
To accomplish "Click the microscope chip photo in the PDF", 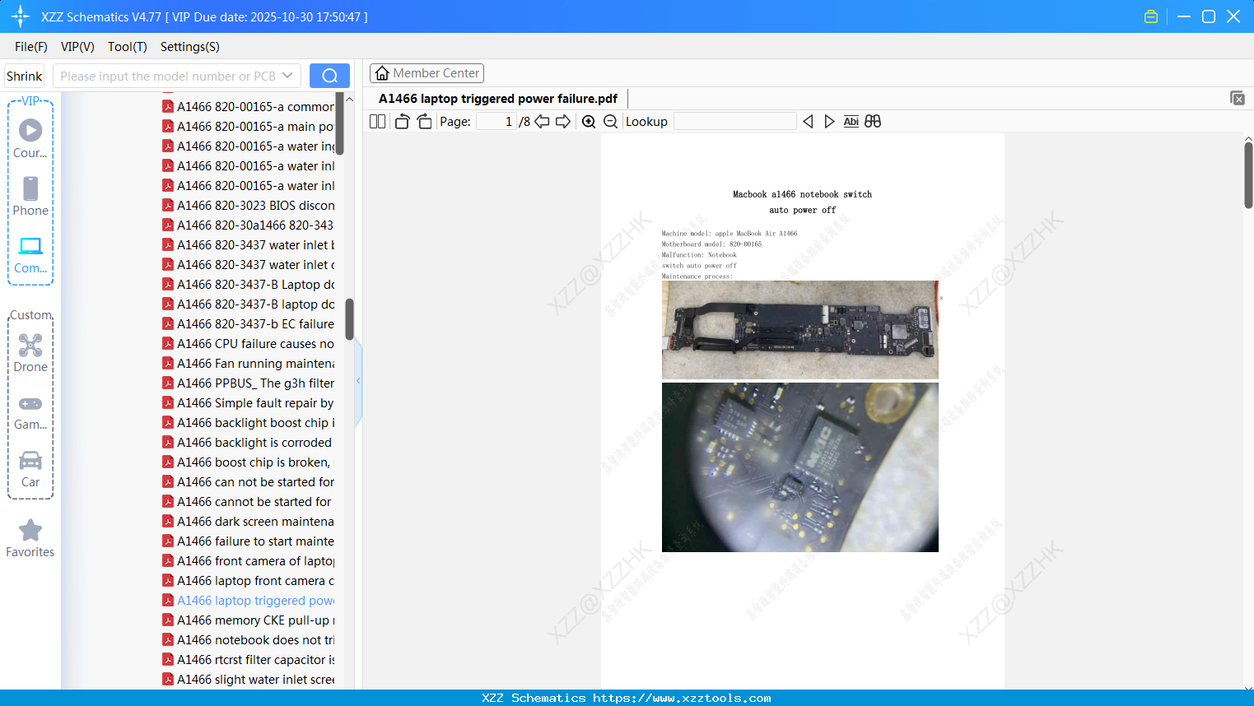I will point(800,467).
